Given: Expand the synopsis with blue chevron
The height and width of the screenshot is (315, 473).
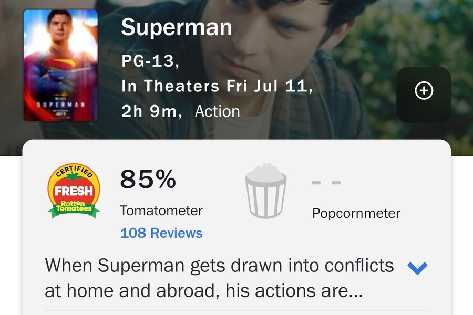Looking at the screenshot, I should pyautogui.click(x=417, y=268).
